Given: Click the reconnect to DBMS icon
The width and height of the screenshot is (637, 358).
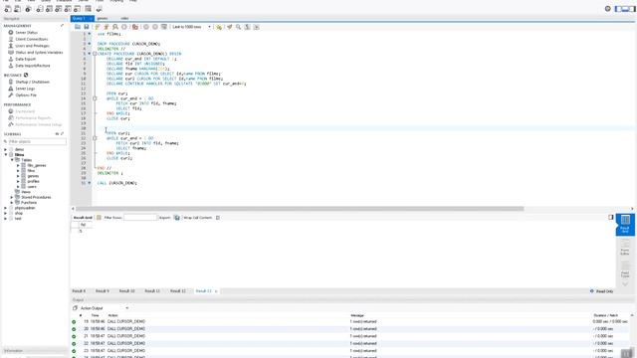Looking at the screenshot, I should (100, 9).
